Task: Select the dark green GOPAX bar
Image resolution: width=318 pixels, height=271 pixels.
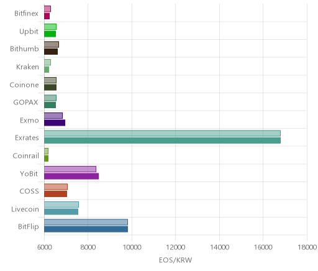Action: point(50,105)
